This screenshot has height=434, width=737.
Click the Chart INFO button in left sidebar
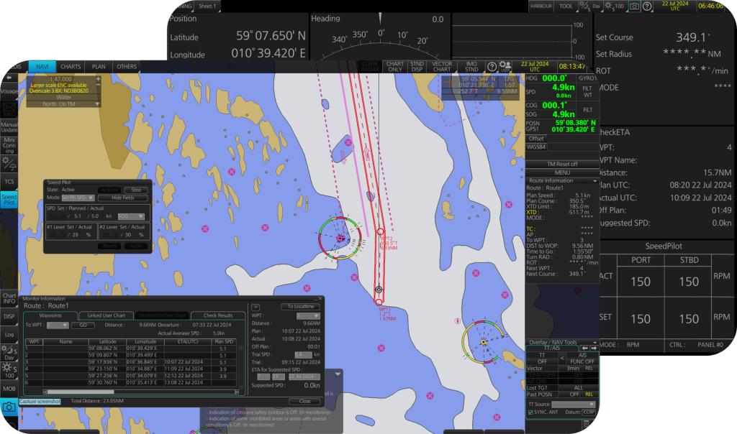9,298
